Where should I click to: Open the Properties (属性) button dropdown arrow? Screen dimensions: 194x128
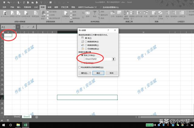tap(90, 73)
